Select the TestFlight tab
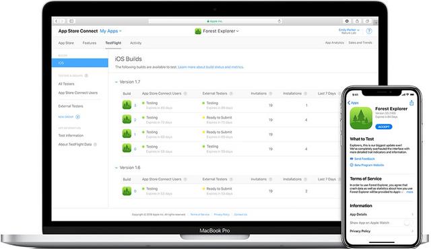Viewport: 431px width, 249px height. point(113,43)
